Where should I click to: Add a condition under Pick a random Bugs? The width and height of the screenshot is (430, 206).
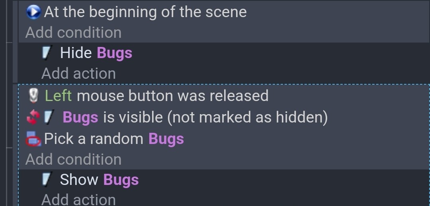(x=74, y=159)
